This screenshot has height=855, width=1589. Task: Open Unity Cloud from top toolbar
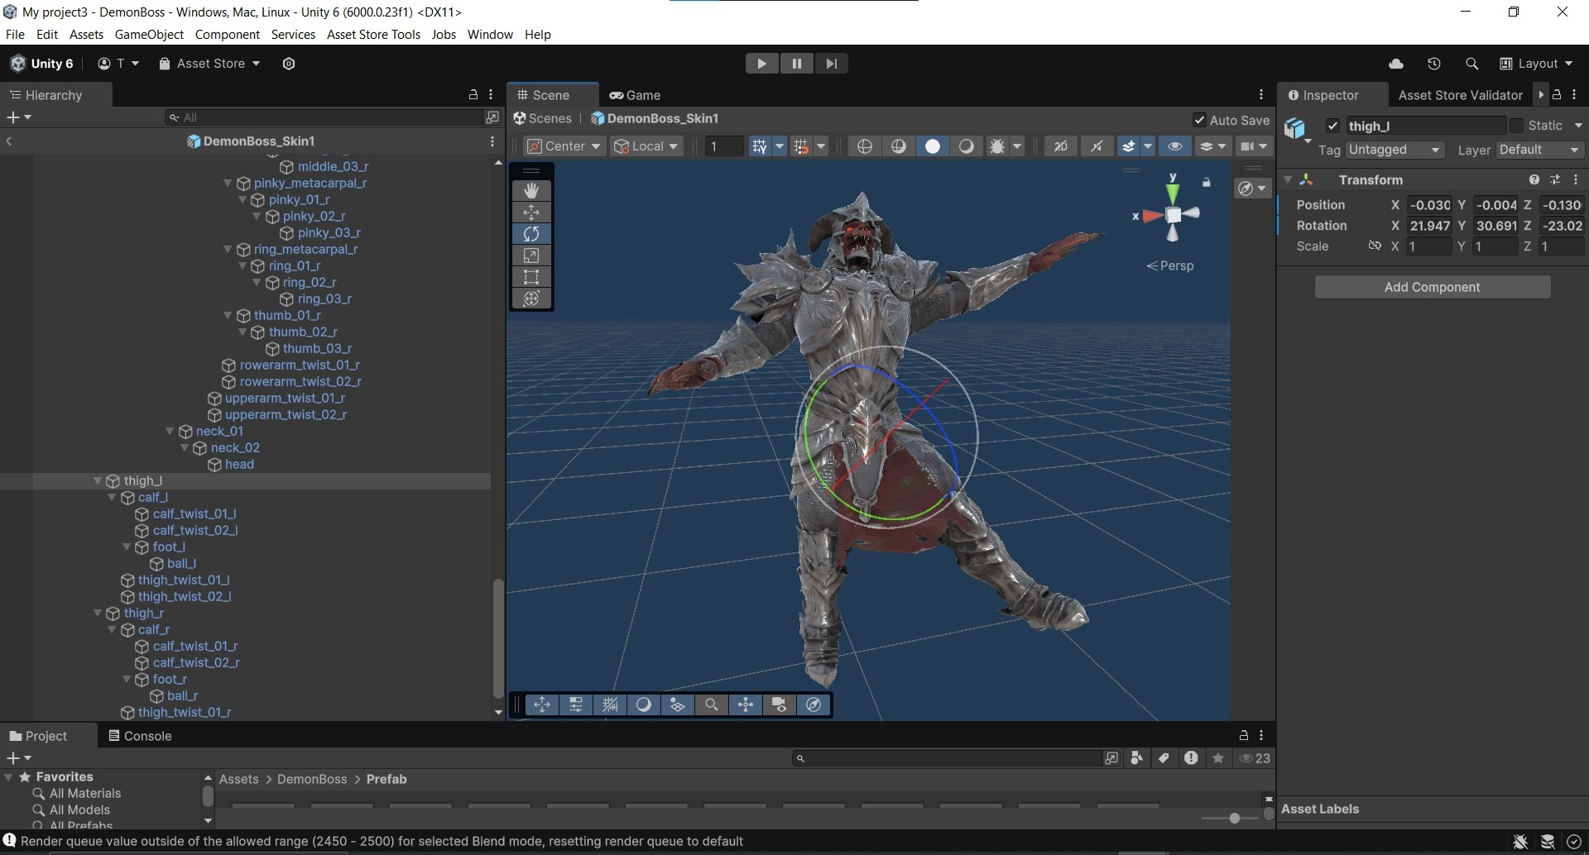[x=1396, y=64]
